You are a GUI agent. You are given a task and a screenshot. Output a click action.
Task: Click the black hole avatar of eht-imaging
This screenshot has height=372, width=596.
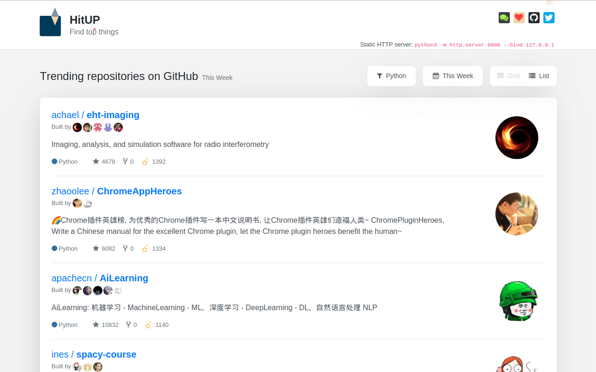tap(517, 138)
